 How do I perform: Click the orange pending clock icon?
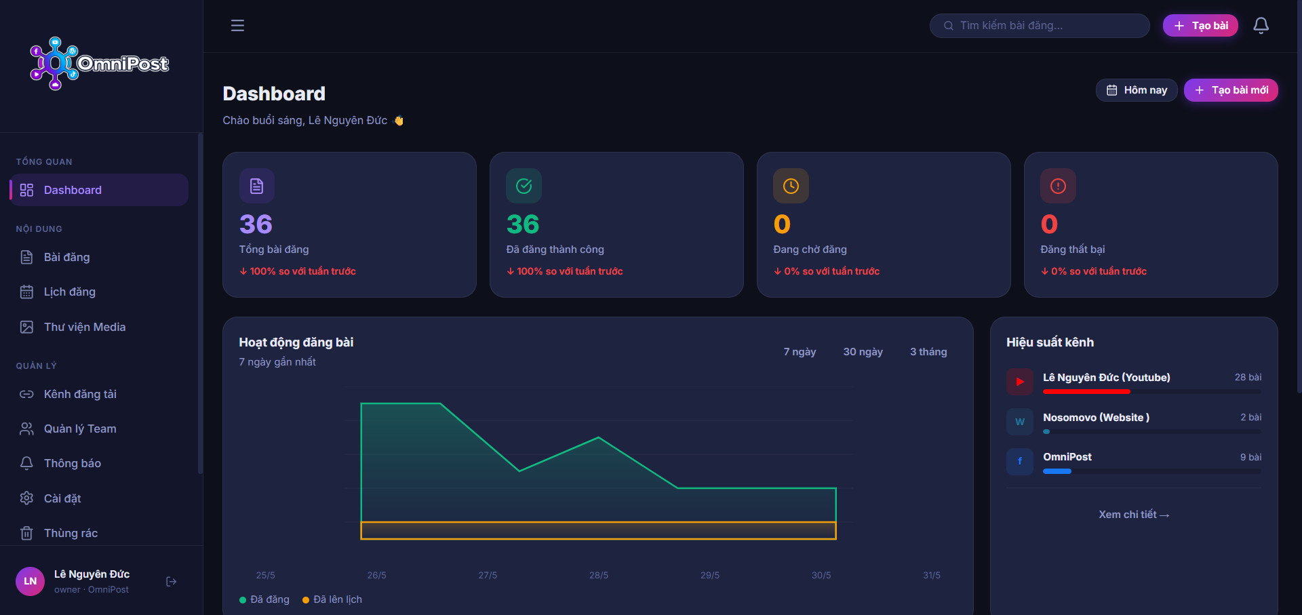point(791,186)
